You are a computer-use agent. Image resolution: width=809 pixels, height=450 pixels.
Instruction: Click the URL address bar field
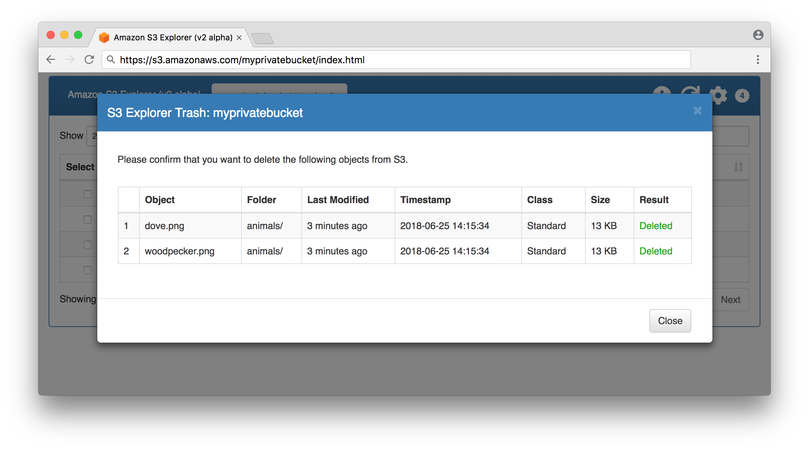pyautogui.click(x=396, y=60)
